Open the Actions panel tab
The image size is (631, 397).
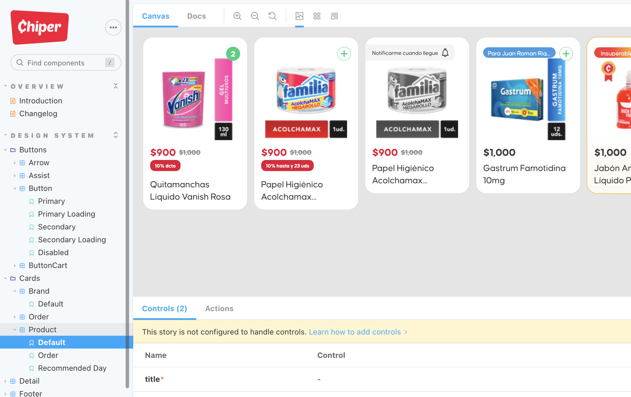(219, 308)
